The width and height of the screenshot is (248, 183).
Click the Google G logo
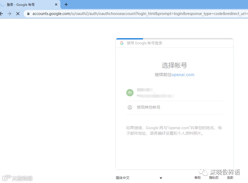pyautogui.click(x=122, y=43)
